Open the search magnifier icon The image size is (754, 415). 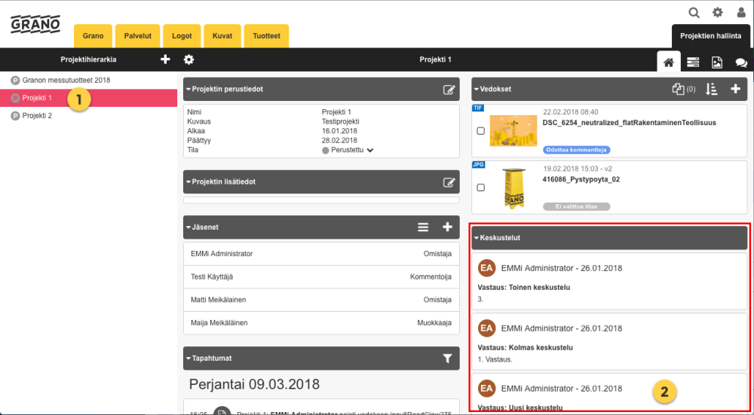point(694,13)
